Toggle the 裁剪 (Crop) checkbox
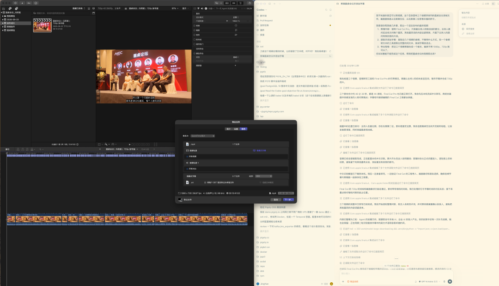 point(195,30)
